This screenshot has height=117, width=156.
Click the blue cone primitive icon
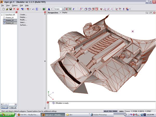[49, 9]
